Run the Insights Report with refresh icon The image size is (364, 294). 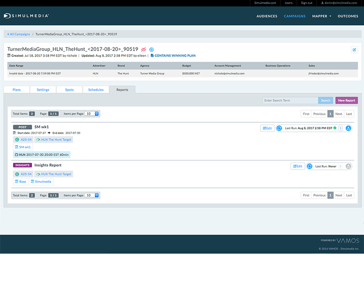point(309,166)
